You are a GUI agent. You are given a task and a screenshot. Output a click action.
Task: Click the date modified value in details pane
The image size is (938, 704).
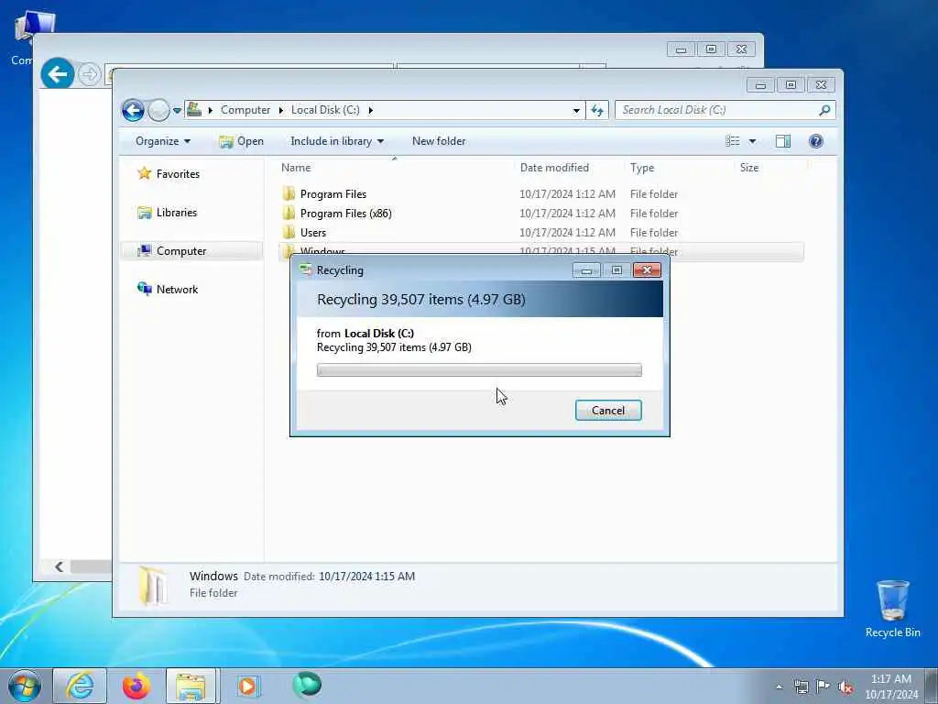click(366, 577)
